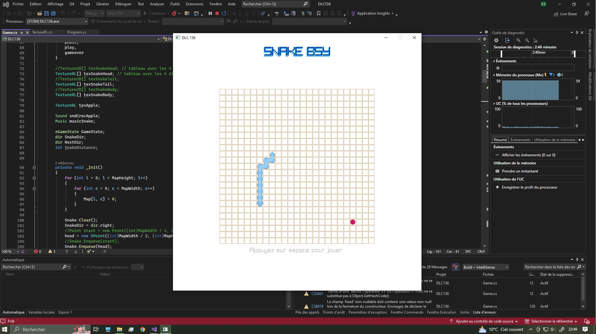
Task: Click Sélectionner le référentiel
Action: pos(552,321)
